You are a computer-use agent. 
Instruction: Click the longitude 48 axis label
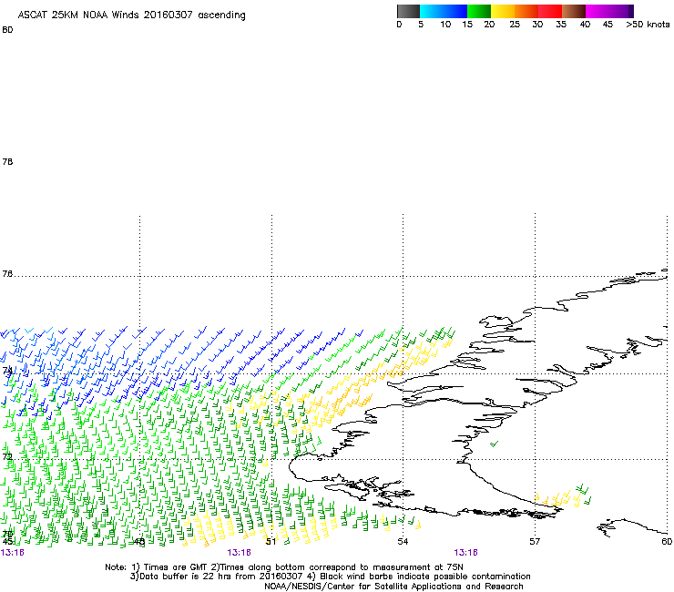point(139,542)
